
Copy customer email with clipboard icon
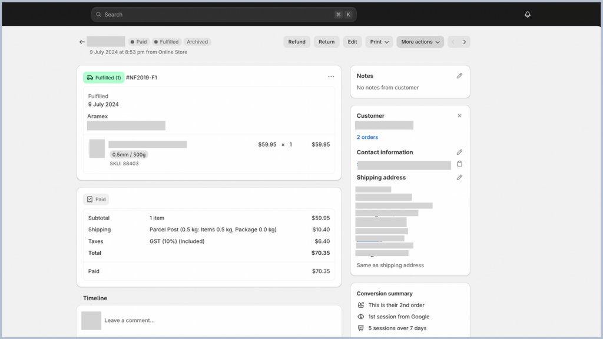pyautogui.click(x=459, y=164)
